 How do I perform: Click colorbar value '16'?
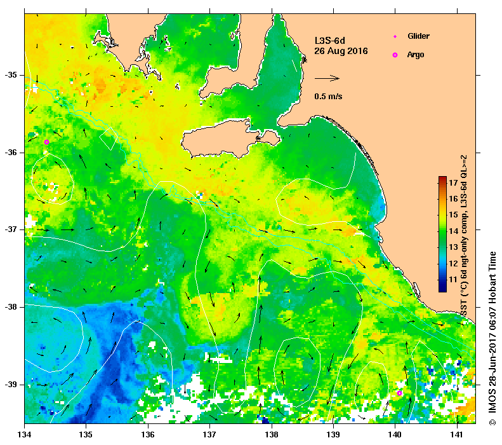(x=453, y=199)
